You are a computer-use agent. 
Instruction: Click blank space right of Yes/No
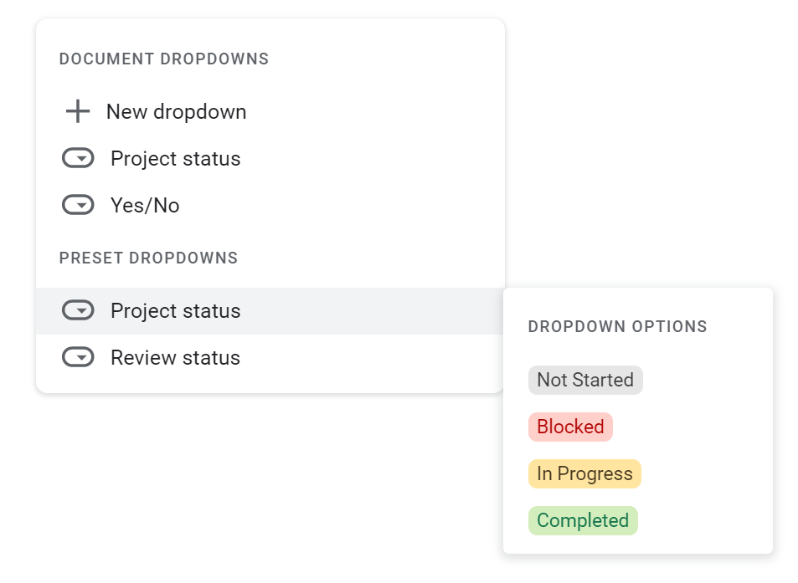tap(335, 206)
